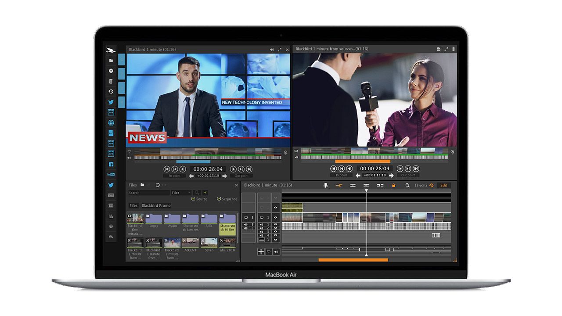This screenshot has width=562, height=316.
Task: Expand the left viewer to fullscreen
Action: 280,50
